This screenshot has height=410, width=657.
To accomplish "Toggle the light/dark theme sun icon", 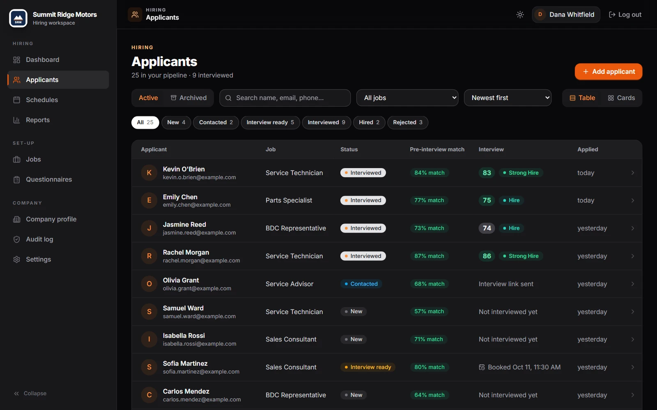I will (x=520, y=15).
